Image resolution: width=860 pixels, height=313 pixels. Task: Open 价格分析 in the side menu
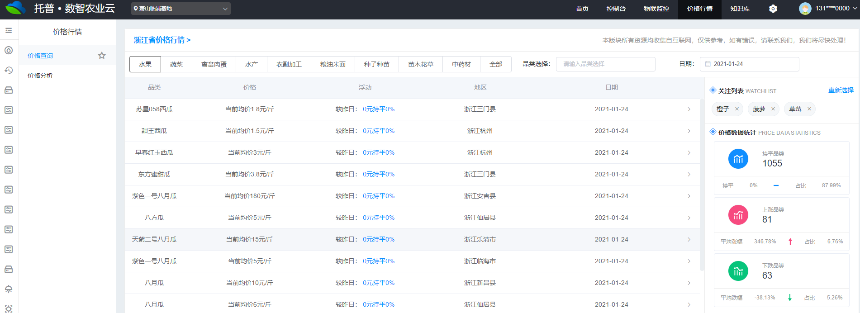click(67, 76)
